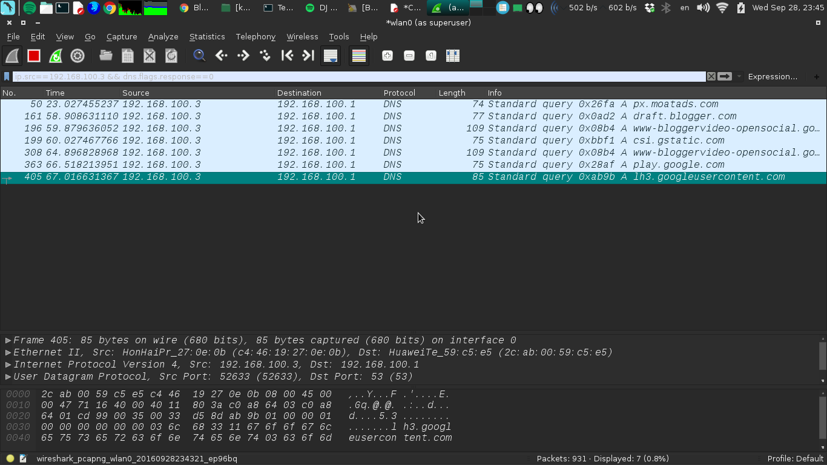Expand User Datagram Protocol details
The height and width of the screenshot is (465, 827).
click(8, 377)
